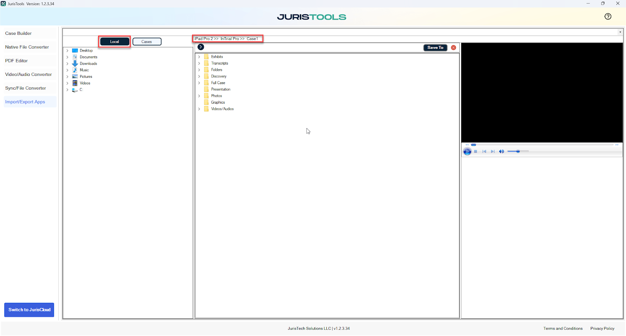Image resolution: width=626 pixels, height=336 pixels.
Task: Select the Music note icon
Action: point(75,70)
